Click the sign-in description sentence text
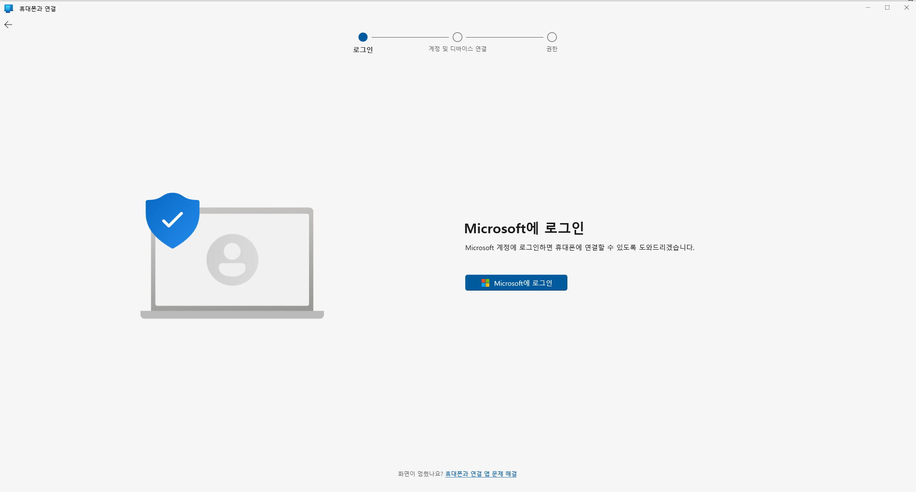The width and height of the screenshot is (916, 492). tap(579, 248)
